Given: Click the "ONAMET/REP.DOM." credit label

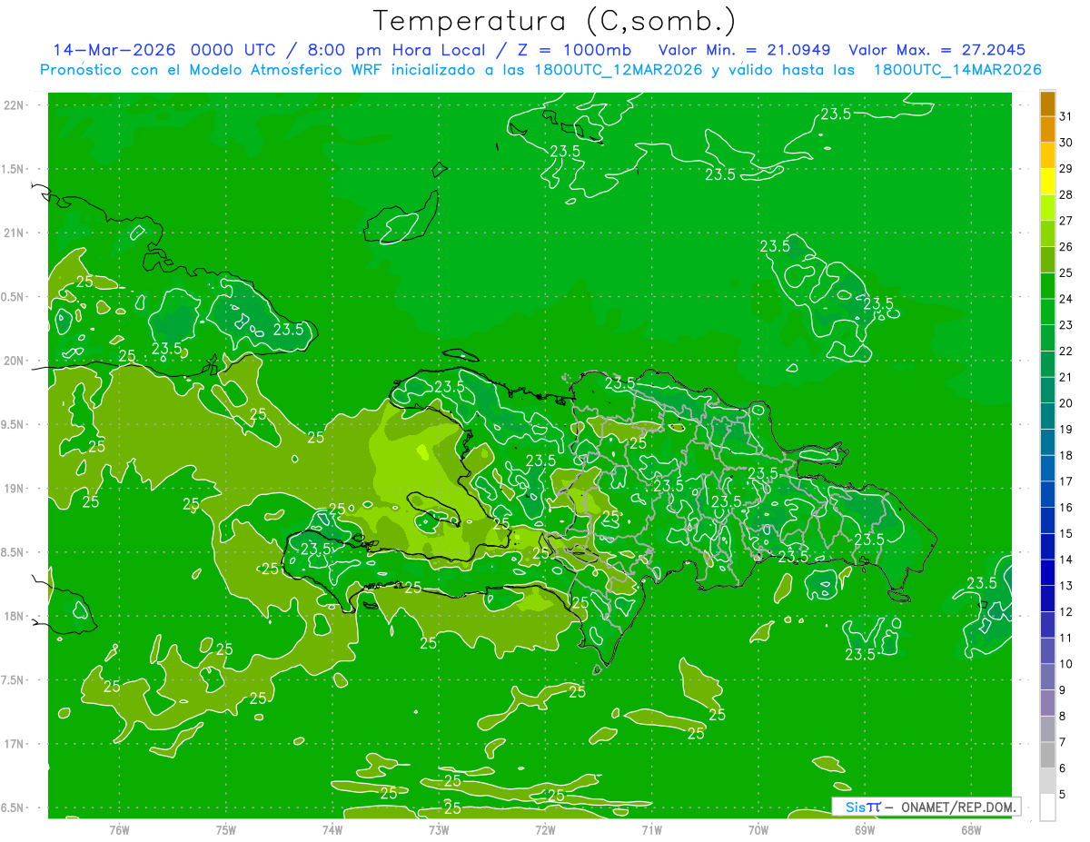Looking at the screenshot, I should coord(957,807).
